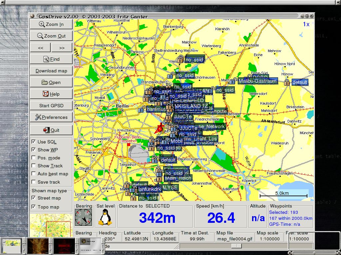Click the Altitude n/a readout
Image resolution: width=341 pixels, height=255 pixels.
258,218
